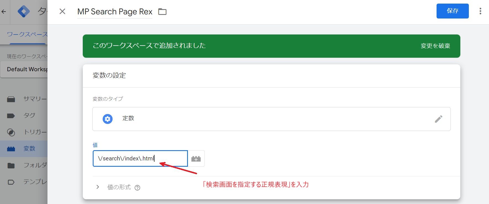Click the folder icon beside the variable name
Viewport: 489px width, 204px height.
pos(162,12)
